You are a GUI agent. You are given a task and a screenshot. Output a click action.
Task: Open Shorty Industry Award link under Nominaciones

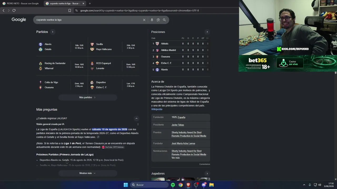[x=189, y=153]
